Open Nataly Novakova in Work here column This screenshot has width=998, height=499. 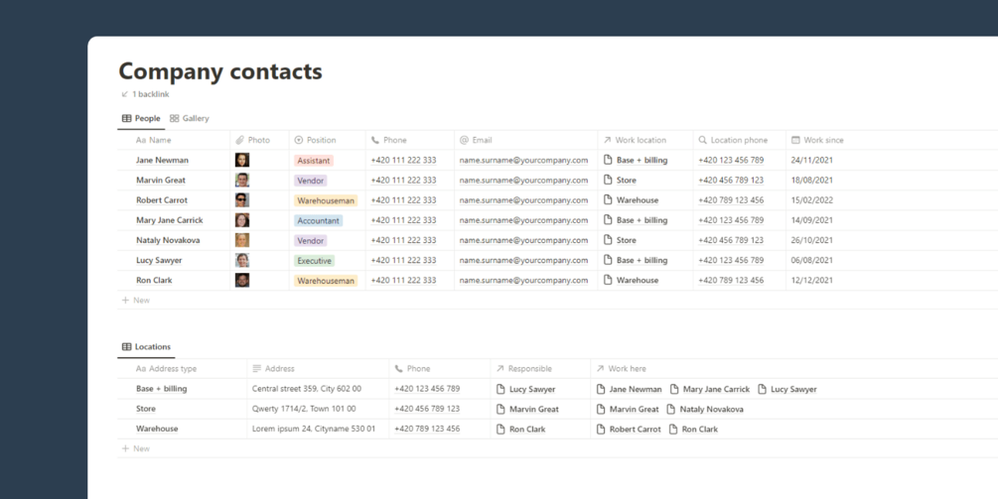pyautogui.click(x=705, y=410)
